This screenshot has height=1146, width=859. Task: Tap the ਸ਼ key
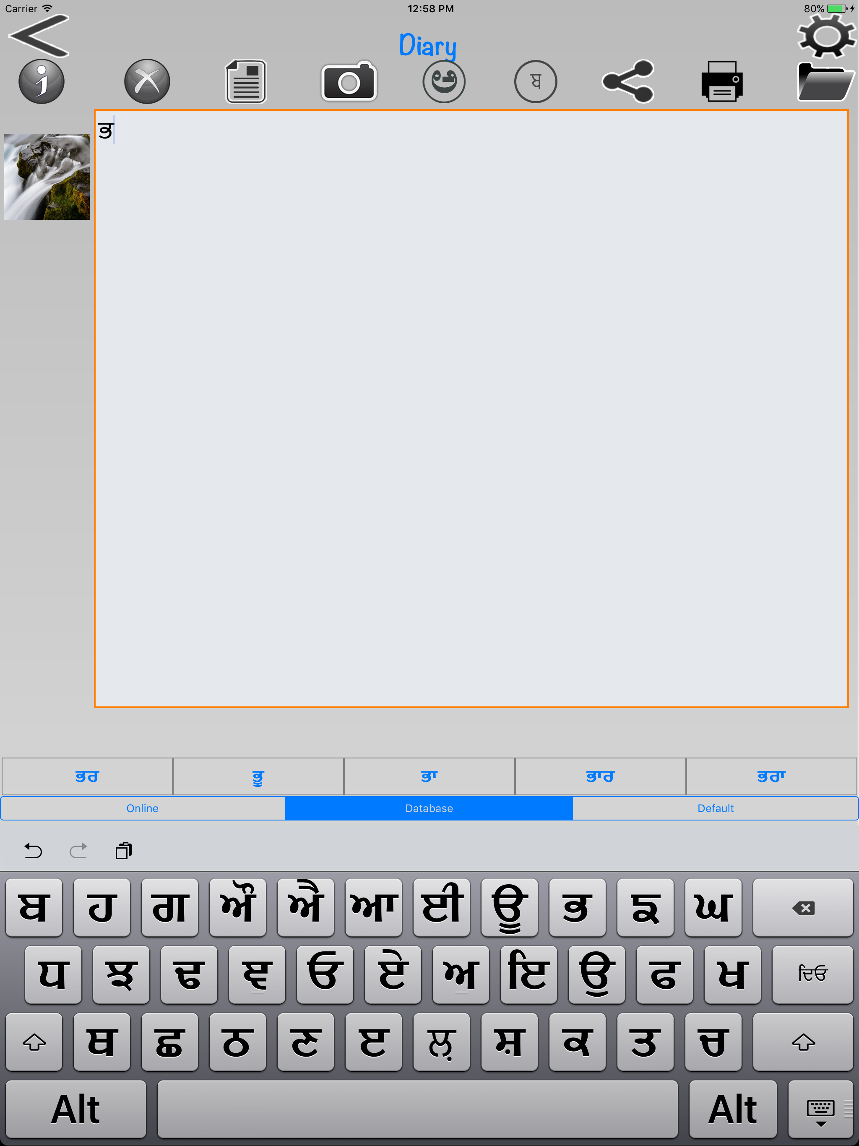[509, 1042]
